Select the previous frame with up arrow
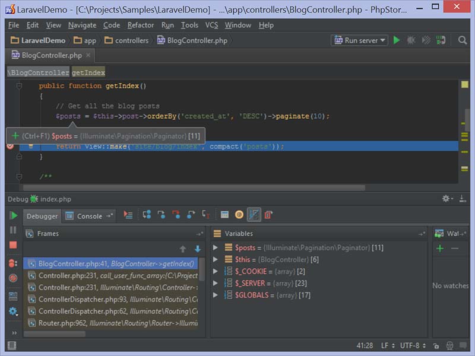This screenshot has height=356, width=475. point(183,249)
